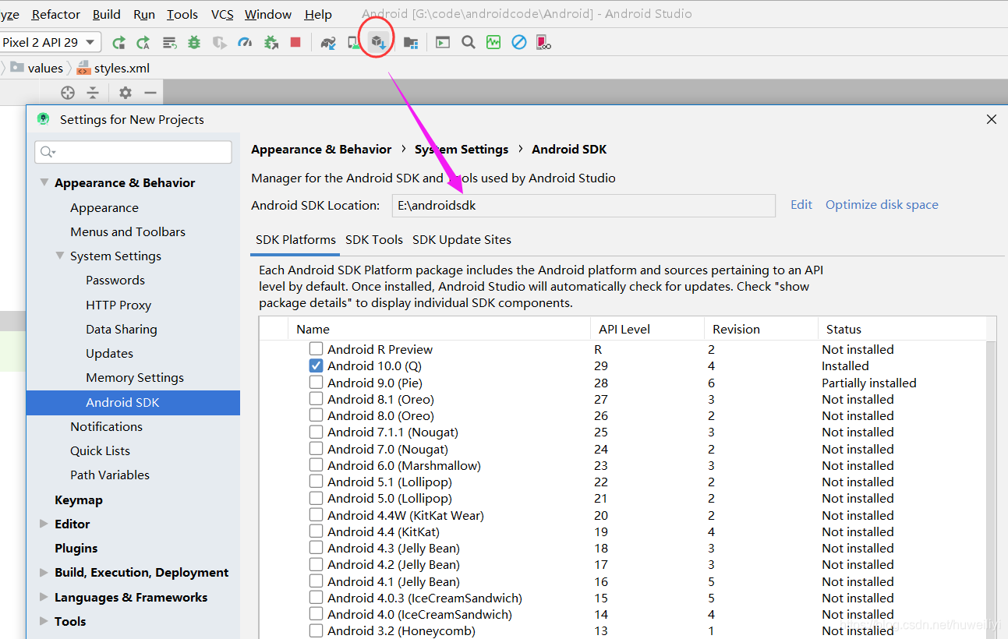Open HTTP Proxy settings
The width and height of the screenshot is (1008, 639).
pyautogui.click(x=118, y=305)
